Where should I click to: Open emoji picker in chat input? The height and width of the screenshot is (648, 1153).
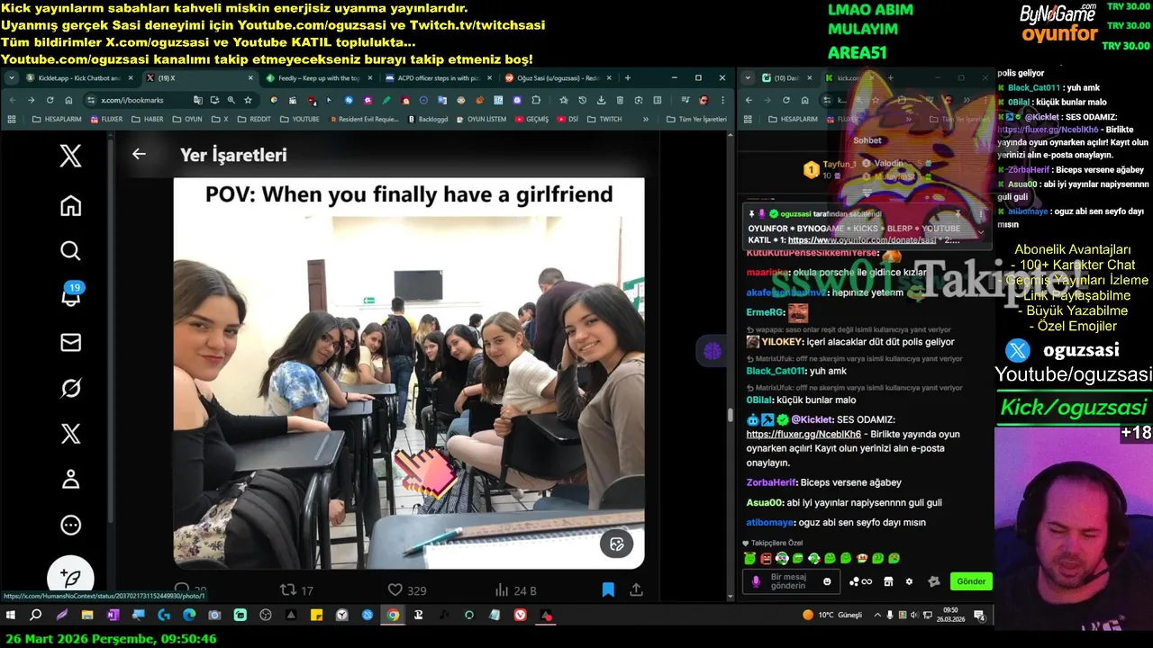tap(827, 581)
